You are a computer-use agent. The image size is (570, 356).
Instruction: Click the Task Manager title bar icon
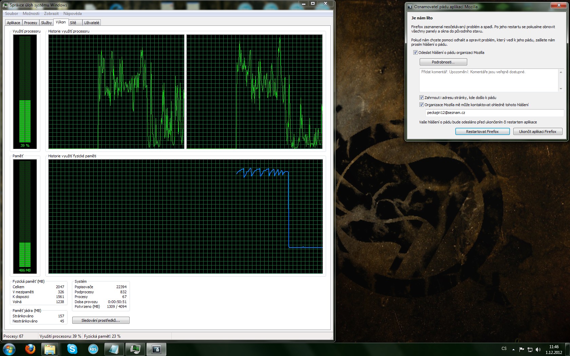[x=5, y=5]
